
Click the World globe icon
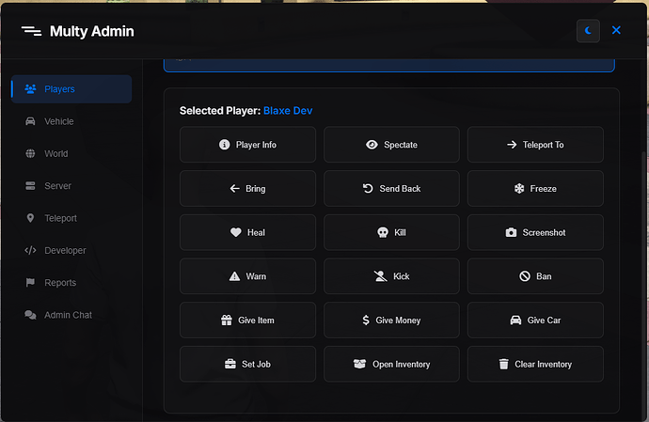30,153
